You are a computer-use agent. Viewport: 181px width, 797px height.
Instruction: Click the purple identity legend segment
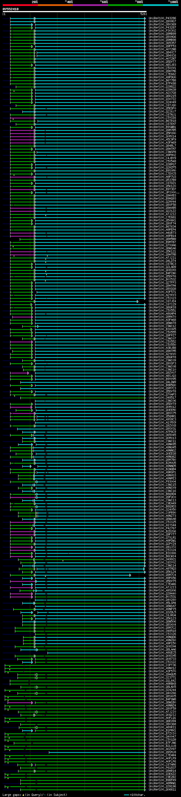click(91, 5)
